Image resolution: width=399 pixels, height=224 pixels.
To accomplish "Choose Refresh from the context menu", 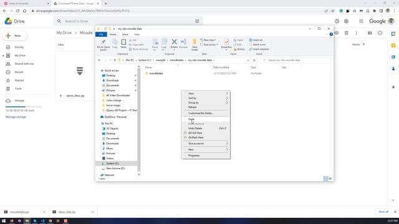I will click(x=206, y=107).
